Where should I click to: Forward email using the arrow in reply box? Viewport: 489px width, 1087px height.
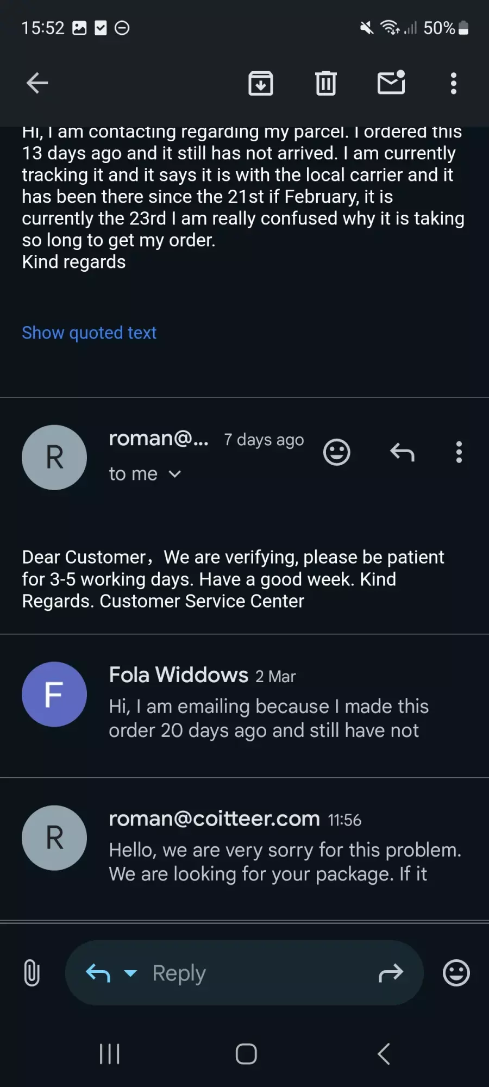[x=391, y=973]
